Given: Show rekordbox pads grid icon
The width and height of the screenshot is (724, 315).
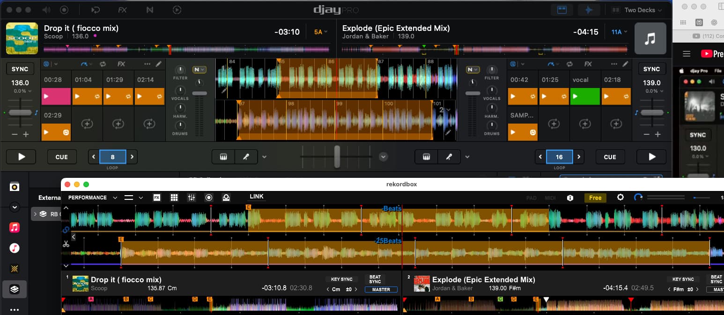Looking at the screenshot, I should tap(174, 198).
